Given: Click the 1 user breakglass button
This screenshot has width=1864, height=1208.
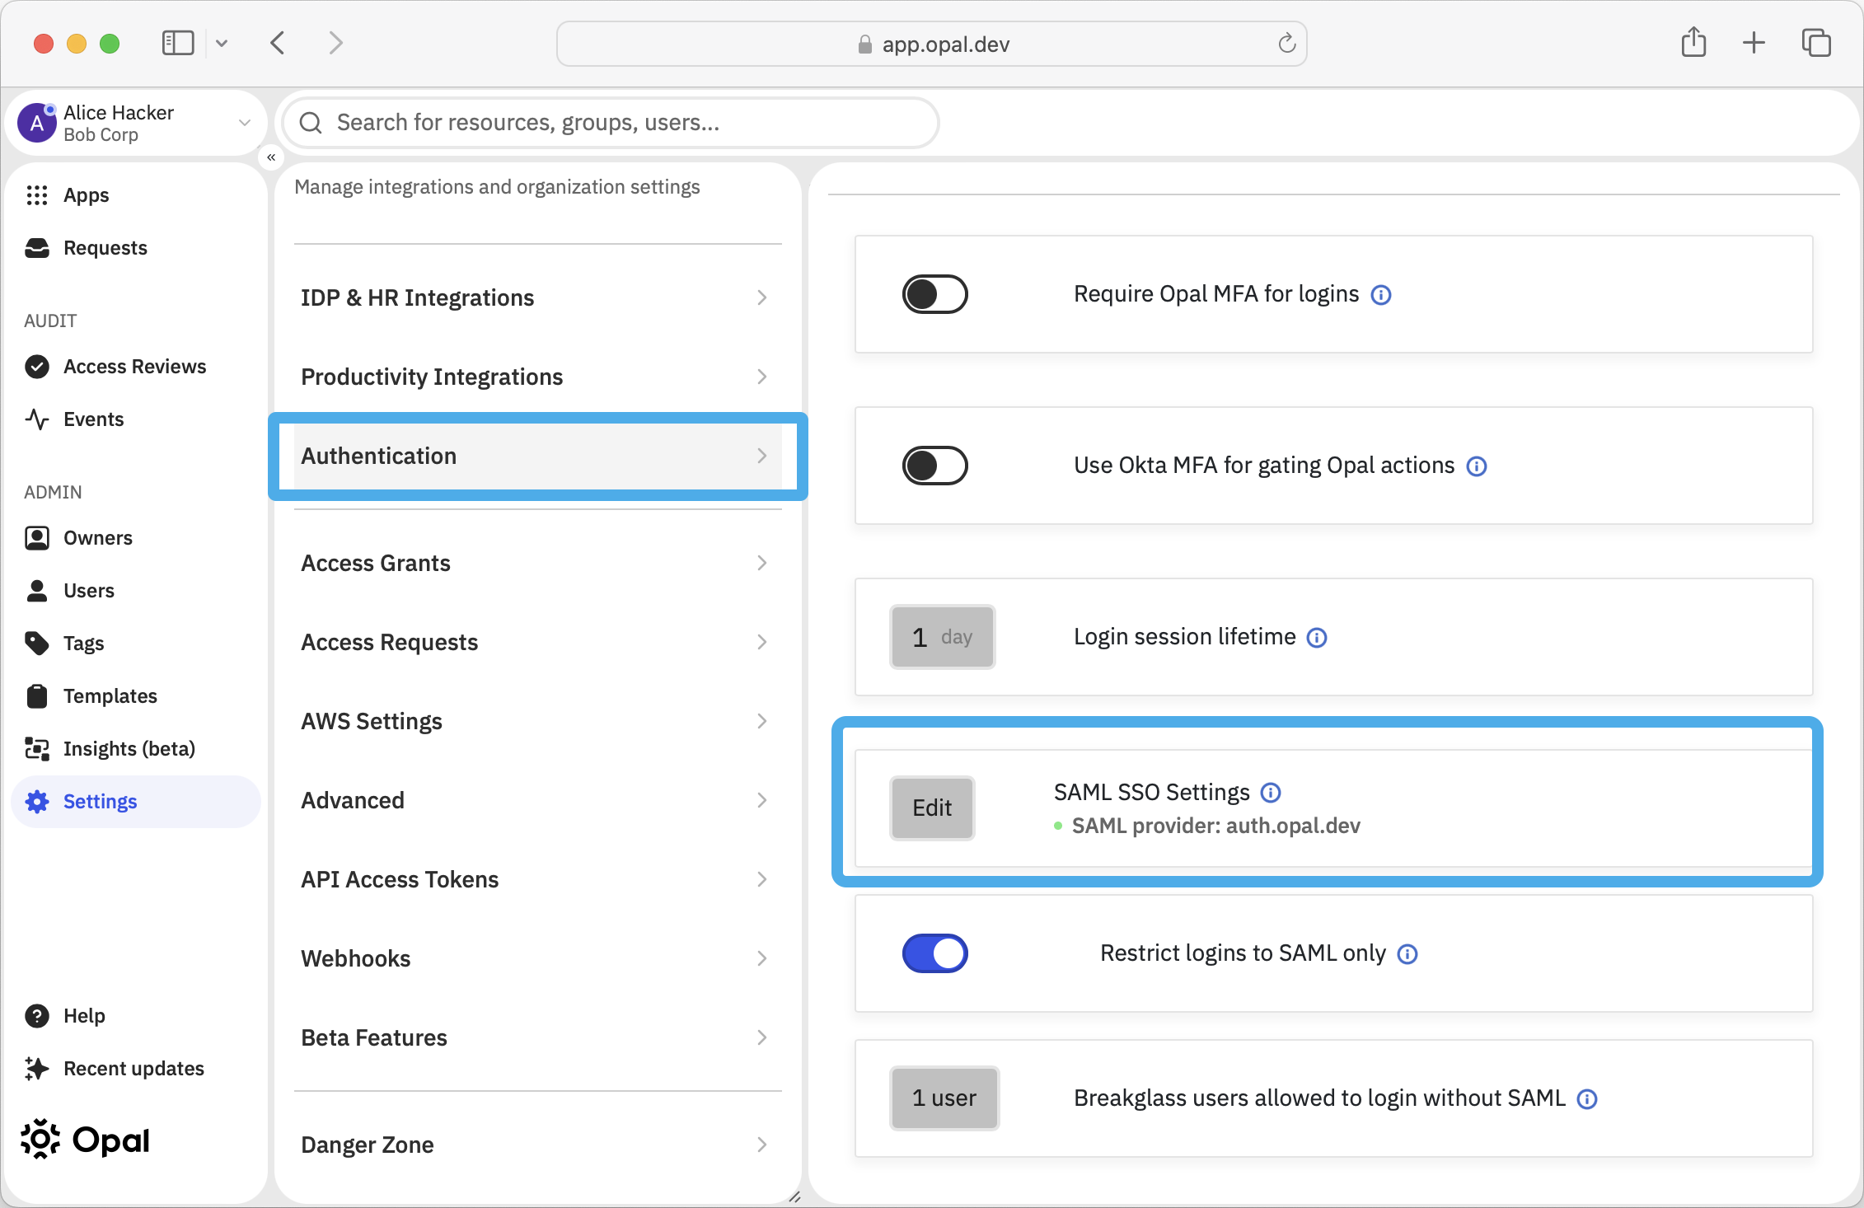Looking at the screenshot, I should click(x=944, y=1098).
